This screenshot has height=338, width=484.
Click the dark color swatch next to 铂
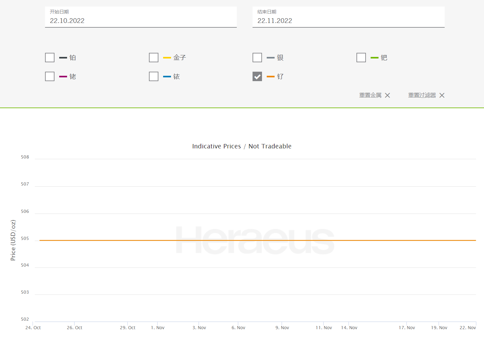[63, 58]
